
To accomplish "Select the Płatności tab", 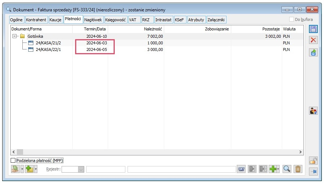I will 73,19.
